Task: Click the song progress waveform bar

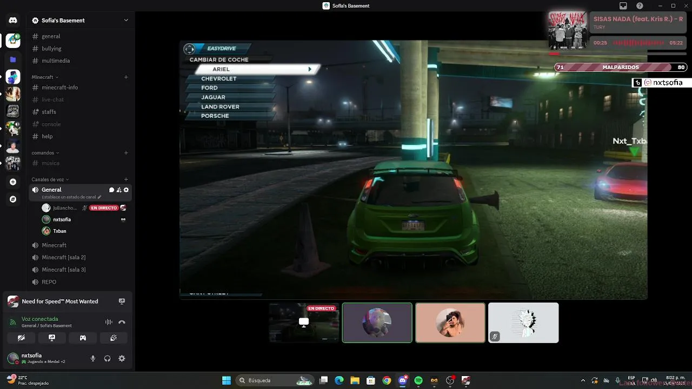Action: 638,43
